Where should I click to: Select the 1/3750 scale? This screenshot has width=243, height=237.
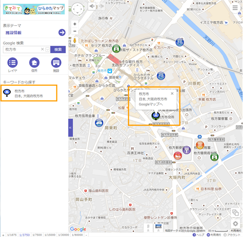[x=24, y=235]
